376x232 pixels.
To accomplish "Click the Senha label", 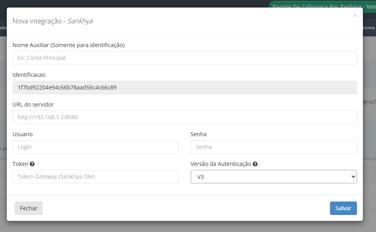I will [198, 134].
